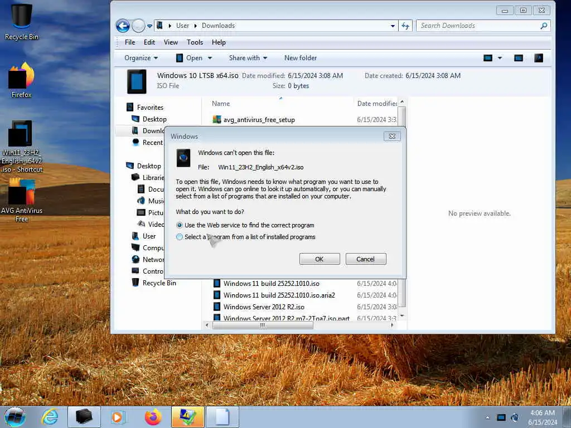Open Libraries in navigation pane
Viewport: 571px width, 428px height.
147,178
